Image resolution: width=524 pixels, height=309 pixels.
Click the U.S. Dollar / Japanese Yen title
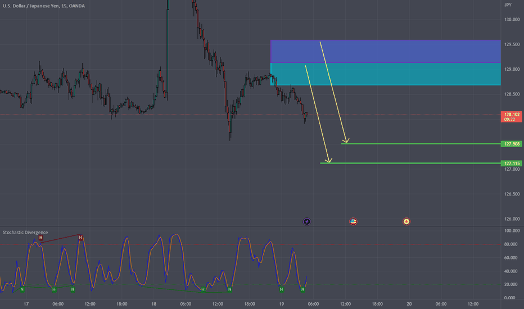tap(44, 6)
